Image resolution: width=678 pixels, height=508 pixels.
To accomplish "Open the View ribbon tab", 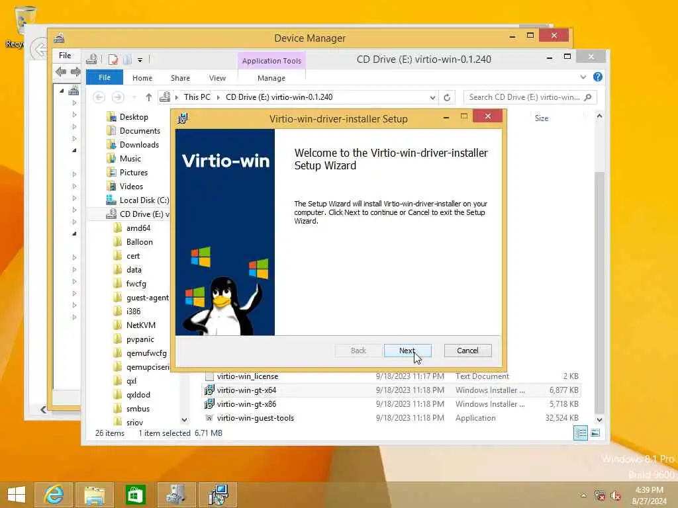I will pyautogui.click(x=217, y=78).
